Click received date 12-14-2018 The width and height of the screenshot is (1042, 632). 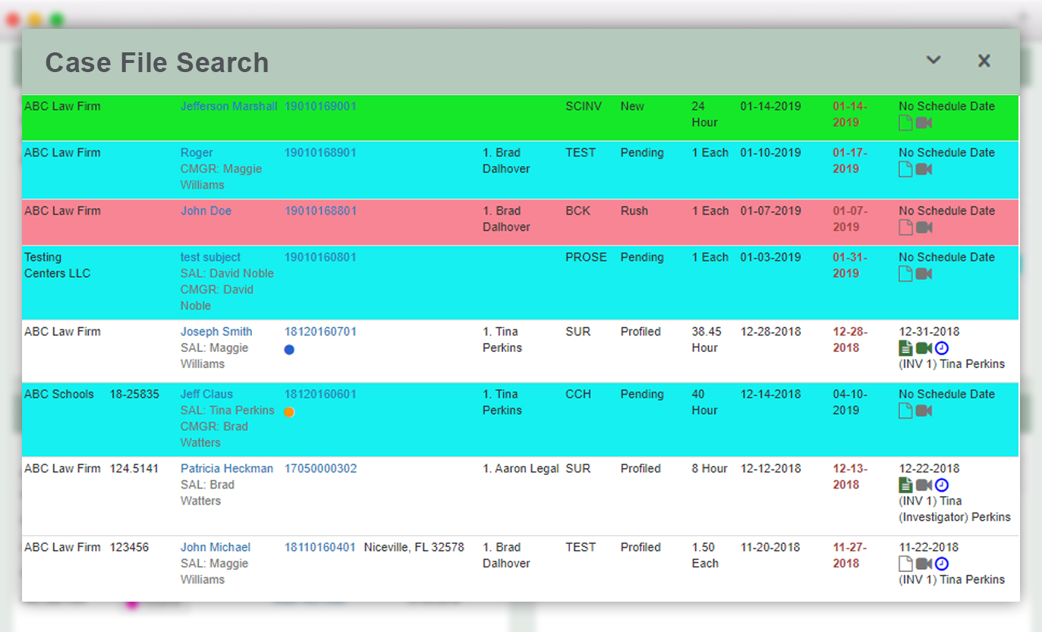770,394
